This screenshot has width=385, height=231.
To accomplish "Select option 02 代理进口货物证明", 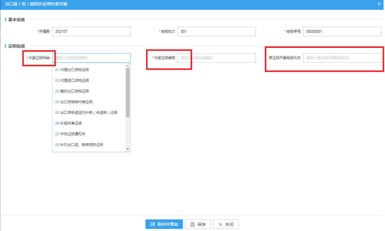I will point(89,80).
